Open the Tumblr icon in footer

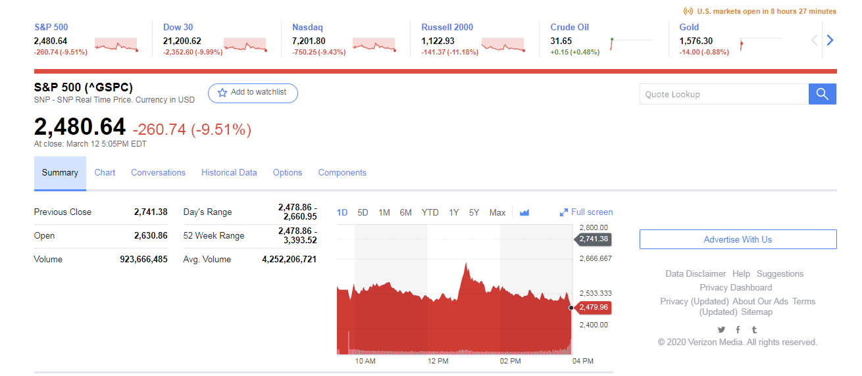[x=754, y=329]
